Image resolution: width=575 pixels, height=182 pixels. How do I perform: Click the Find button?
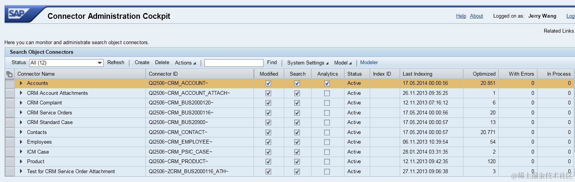coord(272,63)
